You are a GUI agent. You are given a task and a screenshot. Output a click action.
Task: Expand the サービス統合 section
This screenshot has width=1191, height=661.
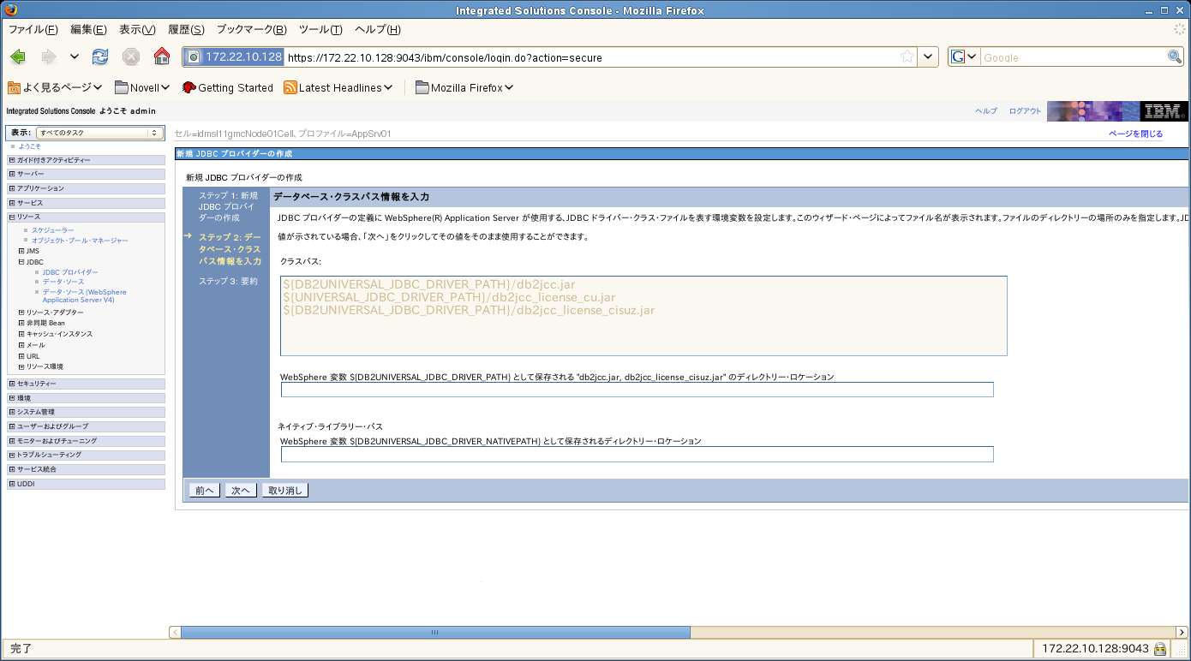[11, 469]
